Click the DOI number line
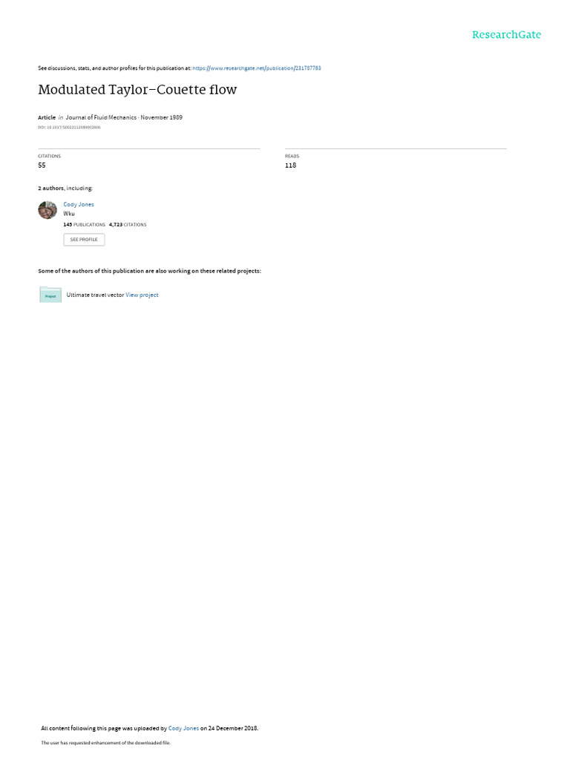The width and height of the screenshot is (570, 760). pyautogui.click(x=69, y=128)
